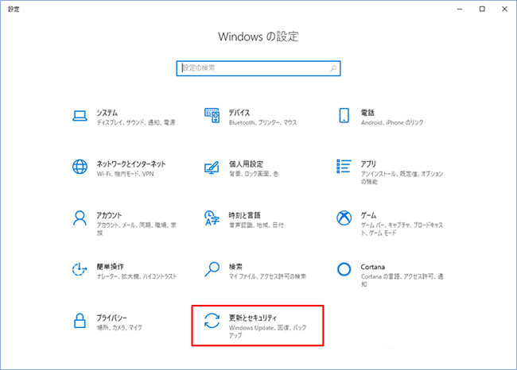Viewport: 517px width, 370px height.
Task: Click the 更新とセキュリティ refresh arrows icon
Action: (x=212, y=321)
